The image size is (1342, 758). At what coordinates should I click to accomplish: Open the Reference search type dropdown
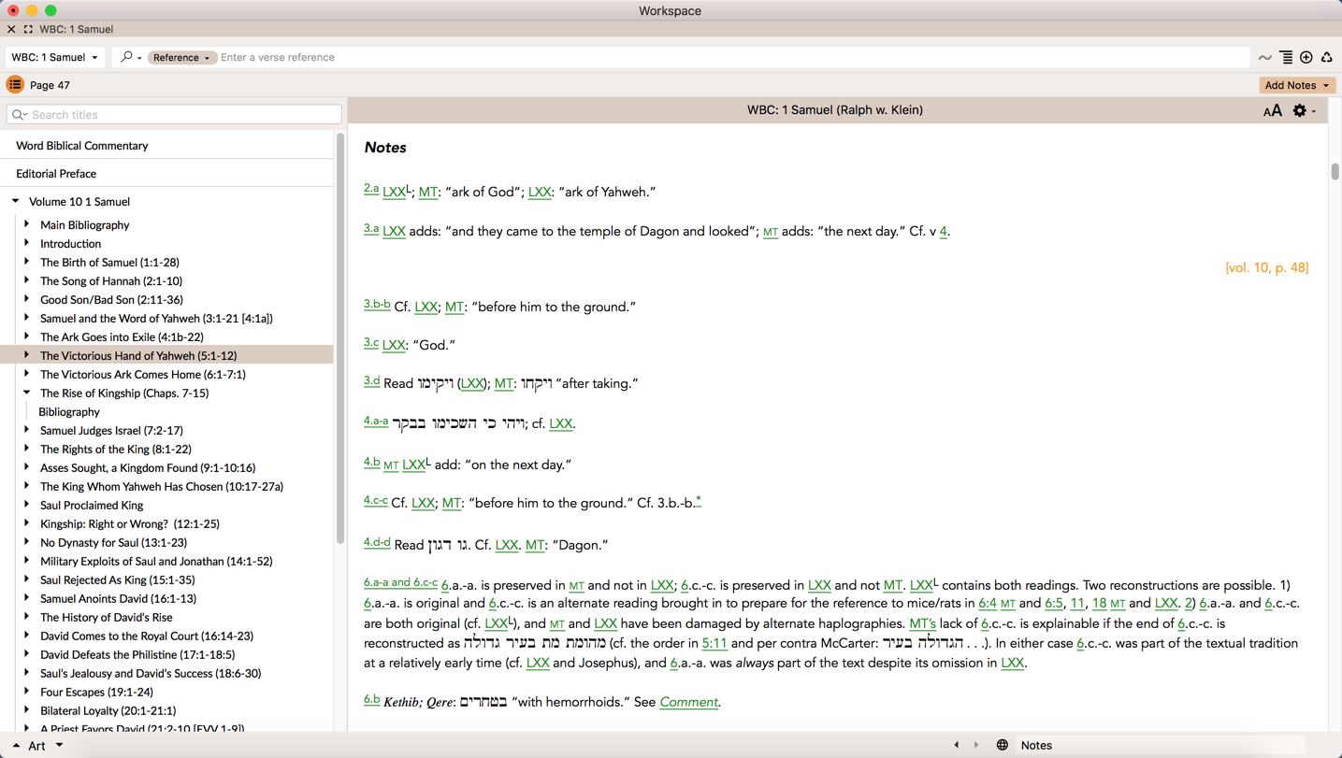(x=181, y=58)
